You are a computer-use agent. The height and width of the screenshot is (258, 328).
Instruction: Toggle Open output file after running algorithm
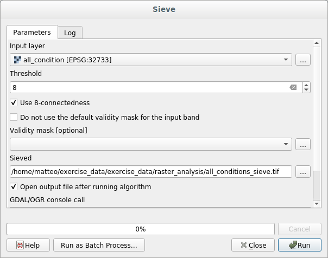click(14, 186)
